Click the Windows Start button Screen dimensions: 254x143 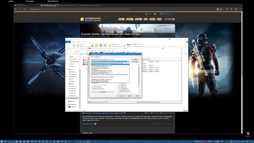tap(2, 141)
